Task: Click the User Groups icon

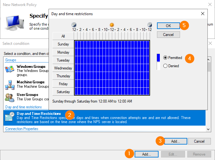Action: [10, 97]
